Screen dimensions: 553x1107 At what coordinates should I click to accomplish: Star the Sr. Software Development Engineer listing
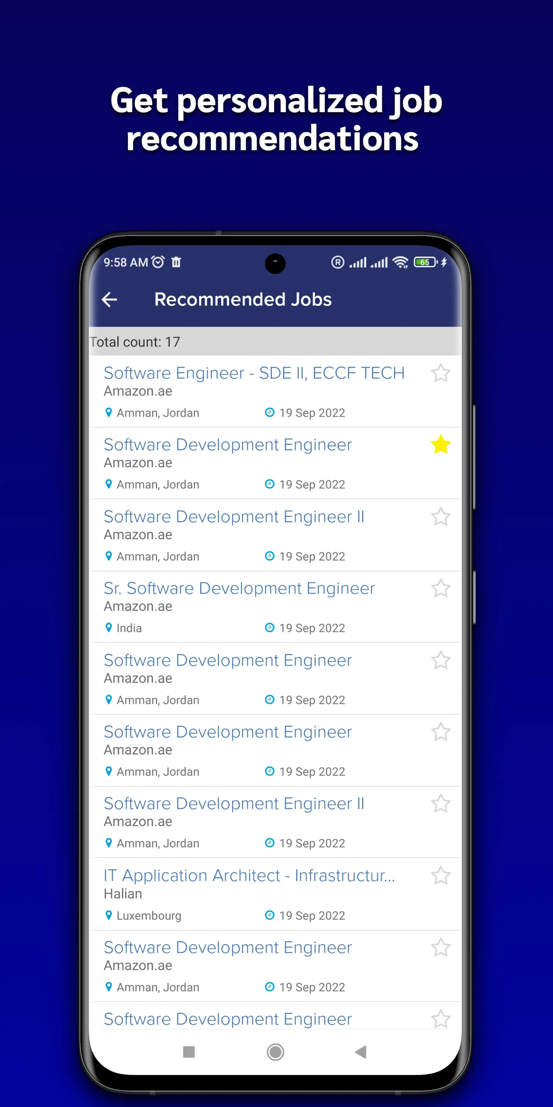click(x=441, y=588)
